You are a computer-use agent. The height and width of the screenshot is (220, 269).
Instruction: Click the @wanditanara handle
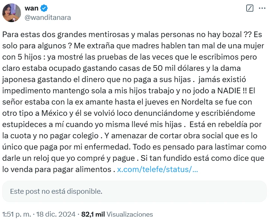pos(47,17)
